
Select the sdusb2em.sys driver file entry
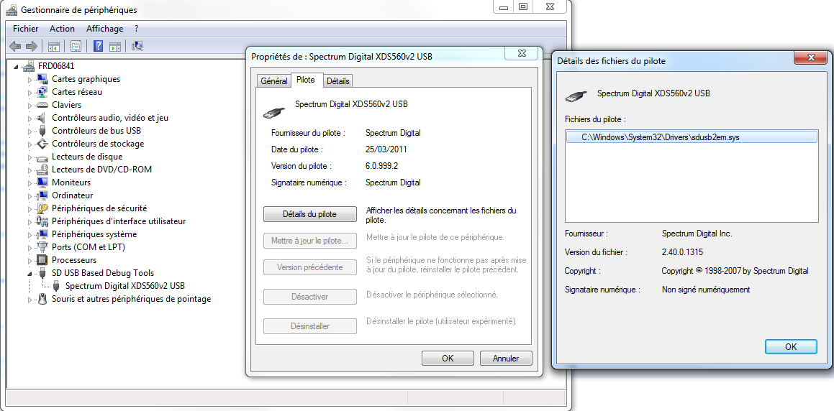coord(692,137)
